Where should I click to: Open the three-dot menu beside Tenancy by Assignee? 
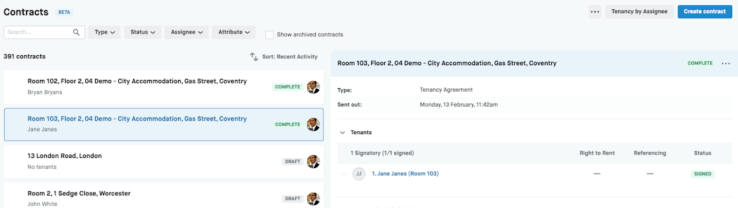[x=595, y=12]
